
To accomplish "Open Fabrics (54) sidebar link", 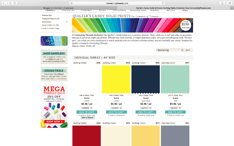I will pyautogui.click(x=47, y=15).
